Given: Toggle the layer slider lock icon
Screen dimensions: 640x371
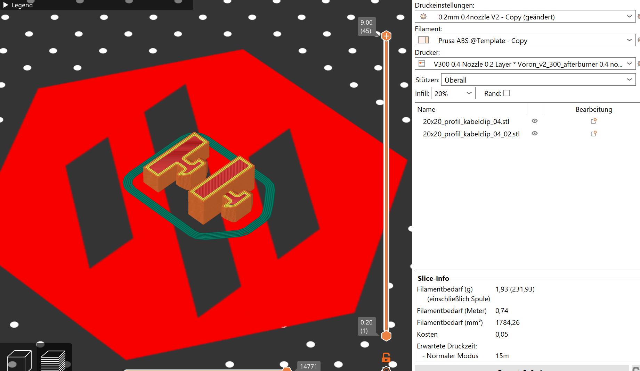Looking at the screenshot, I should [386, 357].
